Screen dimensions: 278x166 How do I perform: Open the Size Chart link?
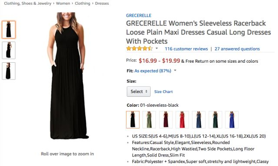pos(163,92)
